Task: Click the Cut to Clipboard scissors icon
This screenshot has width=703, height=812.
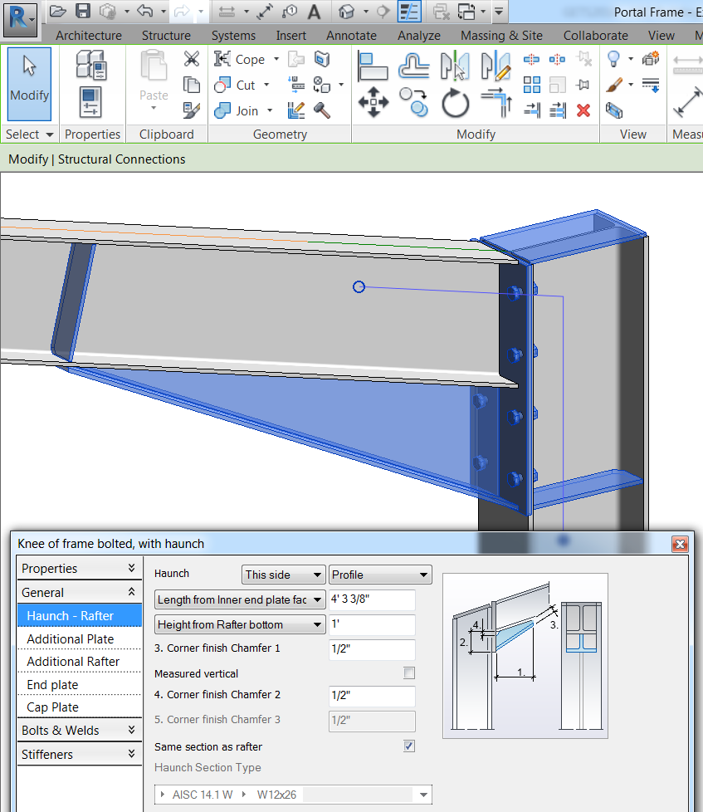Action: tap(192, 59)
